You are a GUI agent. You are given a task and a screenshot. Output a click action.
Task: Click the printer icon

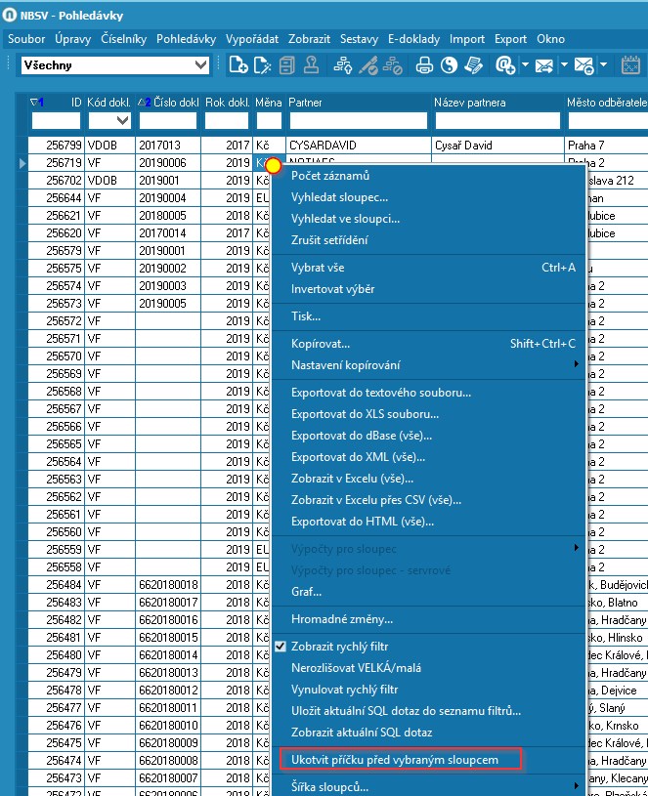click(x=424, y=65)
